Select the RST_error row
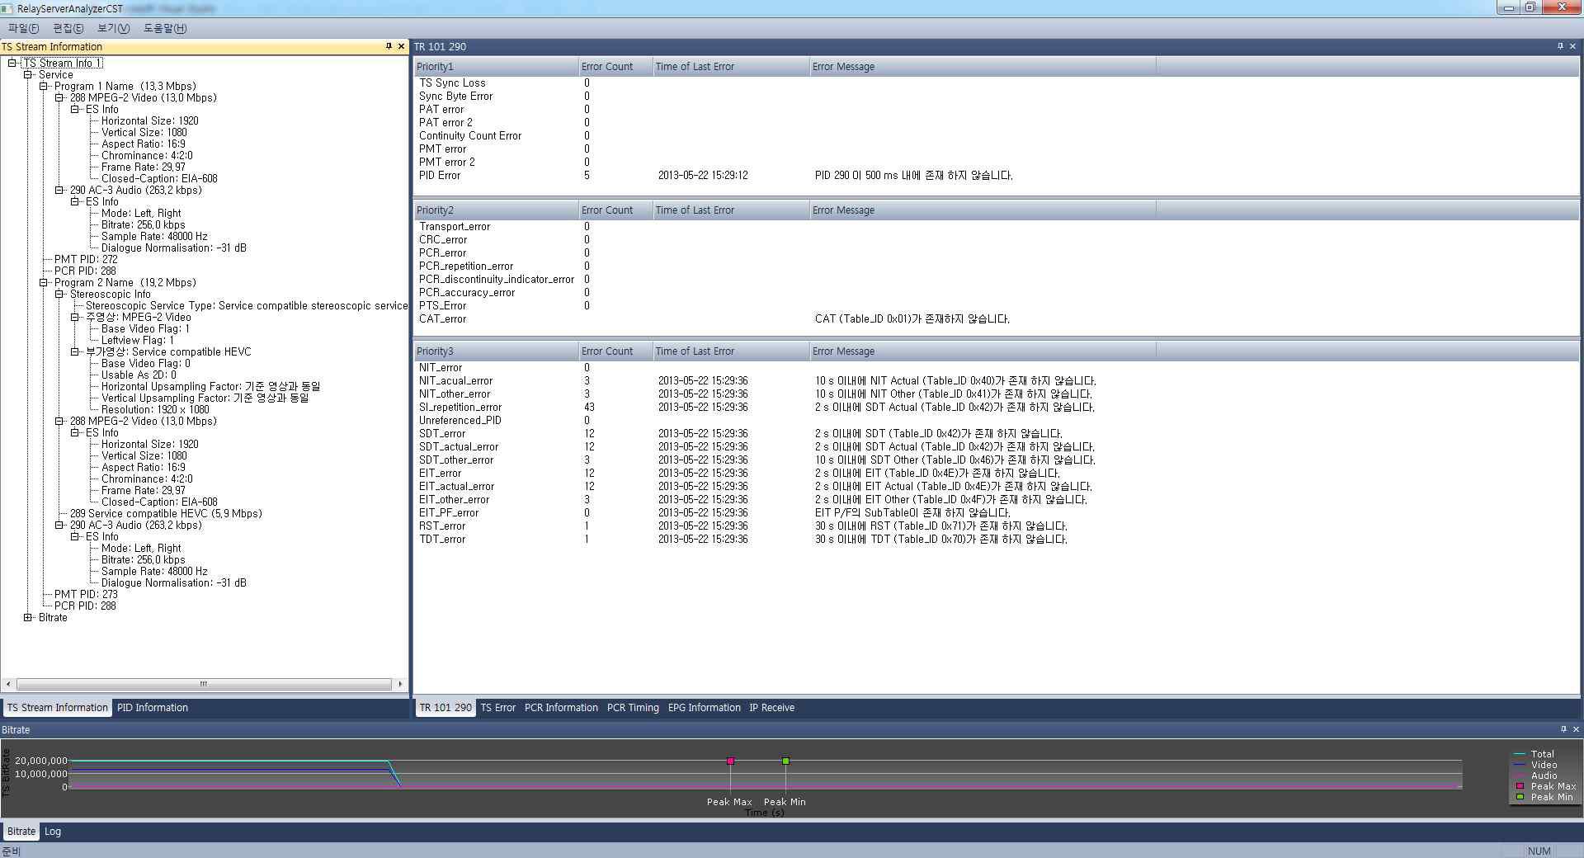 [997, 526]
